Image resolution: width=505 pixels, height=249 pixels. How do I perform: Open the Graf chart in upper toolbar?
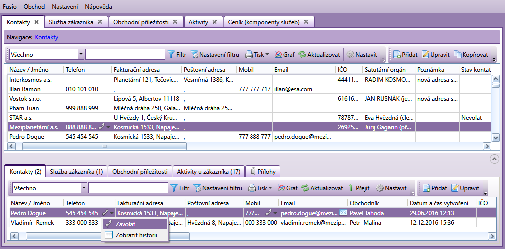pos(285,55)
